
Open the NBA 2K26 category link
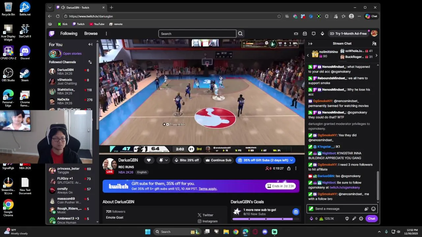[126, 172]
